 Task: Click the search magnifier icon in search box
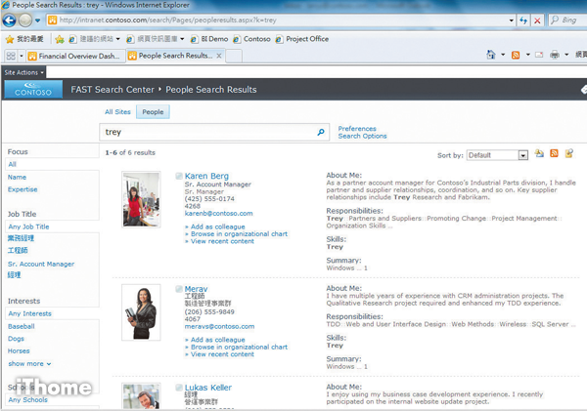point(321,132)
